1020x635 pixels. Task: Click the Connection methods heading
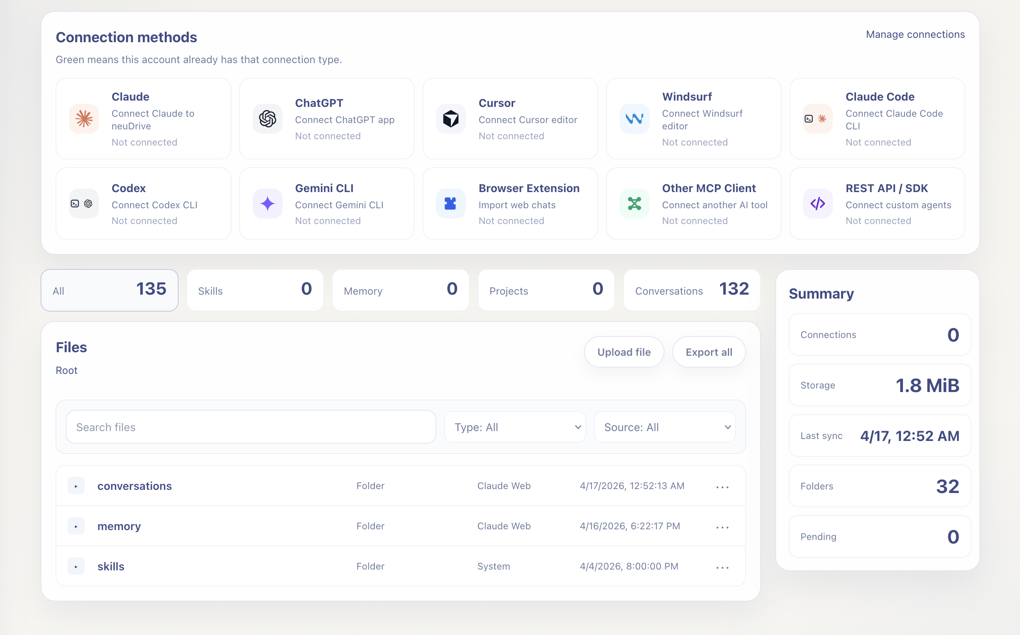click(x=126, y=37)
